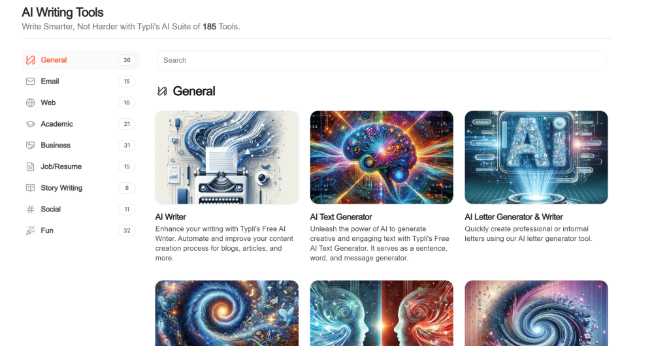
Task: Click the Web globe icon
Action: click(30, 102)
